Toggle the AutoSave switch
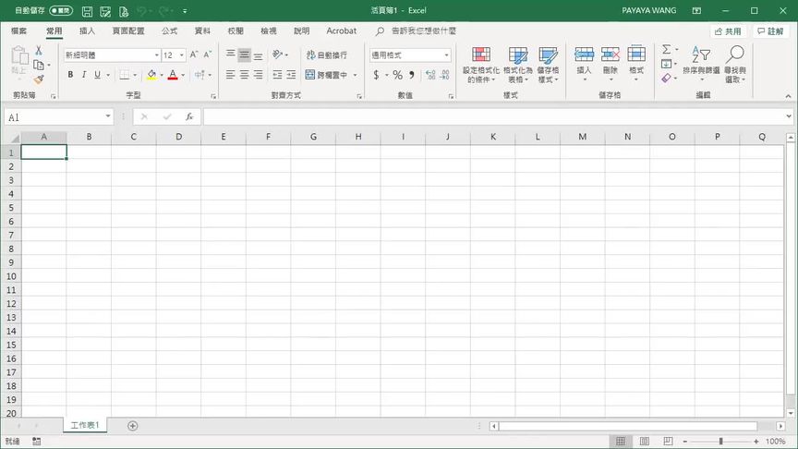Viewport: 798px width, 449px height. click(61, 10)
